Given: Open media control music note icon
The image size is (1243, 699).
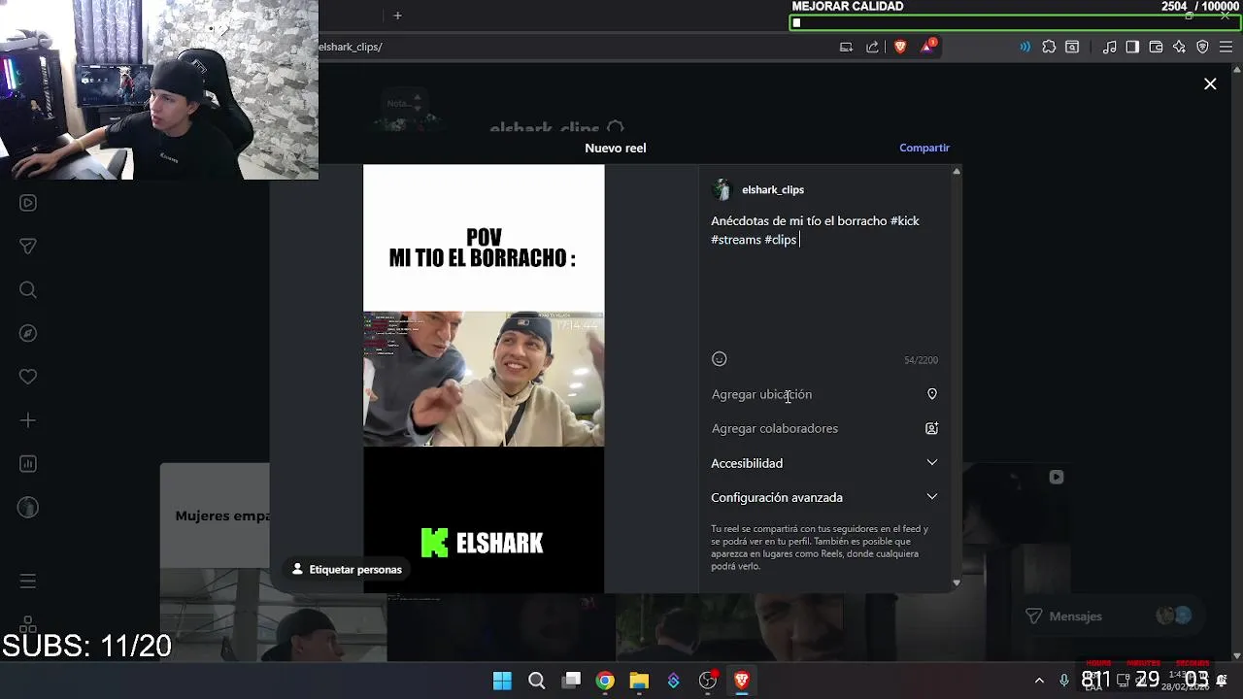Looking at the screenshot, I should [1109, 47].
